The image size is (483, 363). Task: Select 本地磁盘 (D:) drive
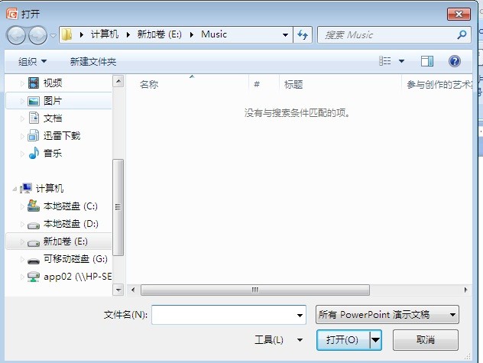[x=71, y=223]
